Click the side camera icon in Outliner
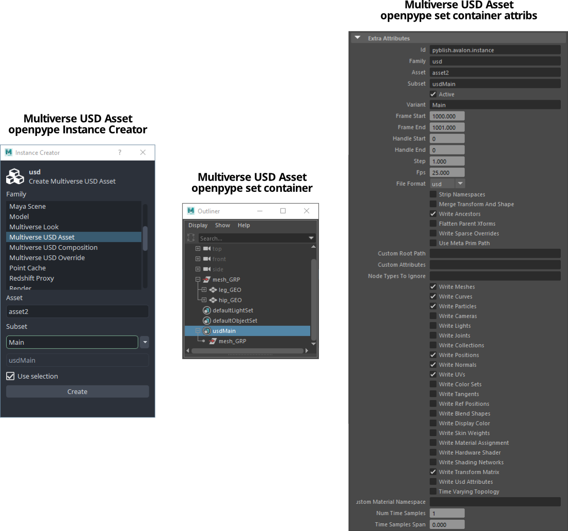568x531 pixels. (207, 269)
